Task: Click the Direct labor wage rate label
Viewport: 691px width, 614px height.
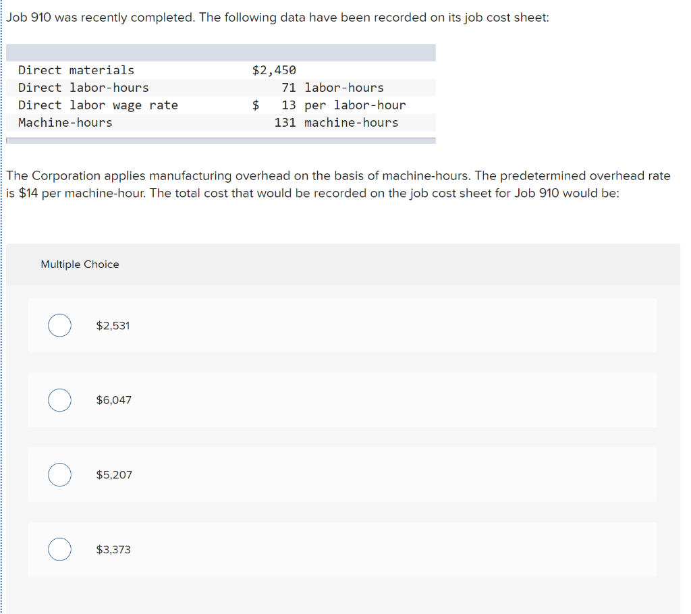Action: (x=99, y=105)
